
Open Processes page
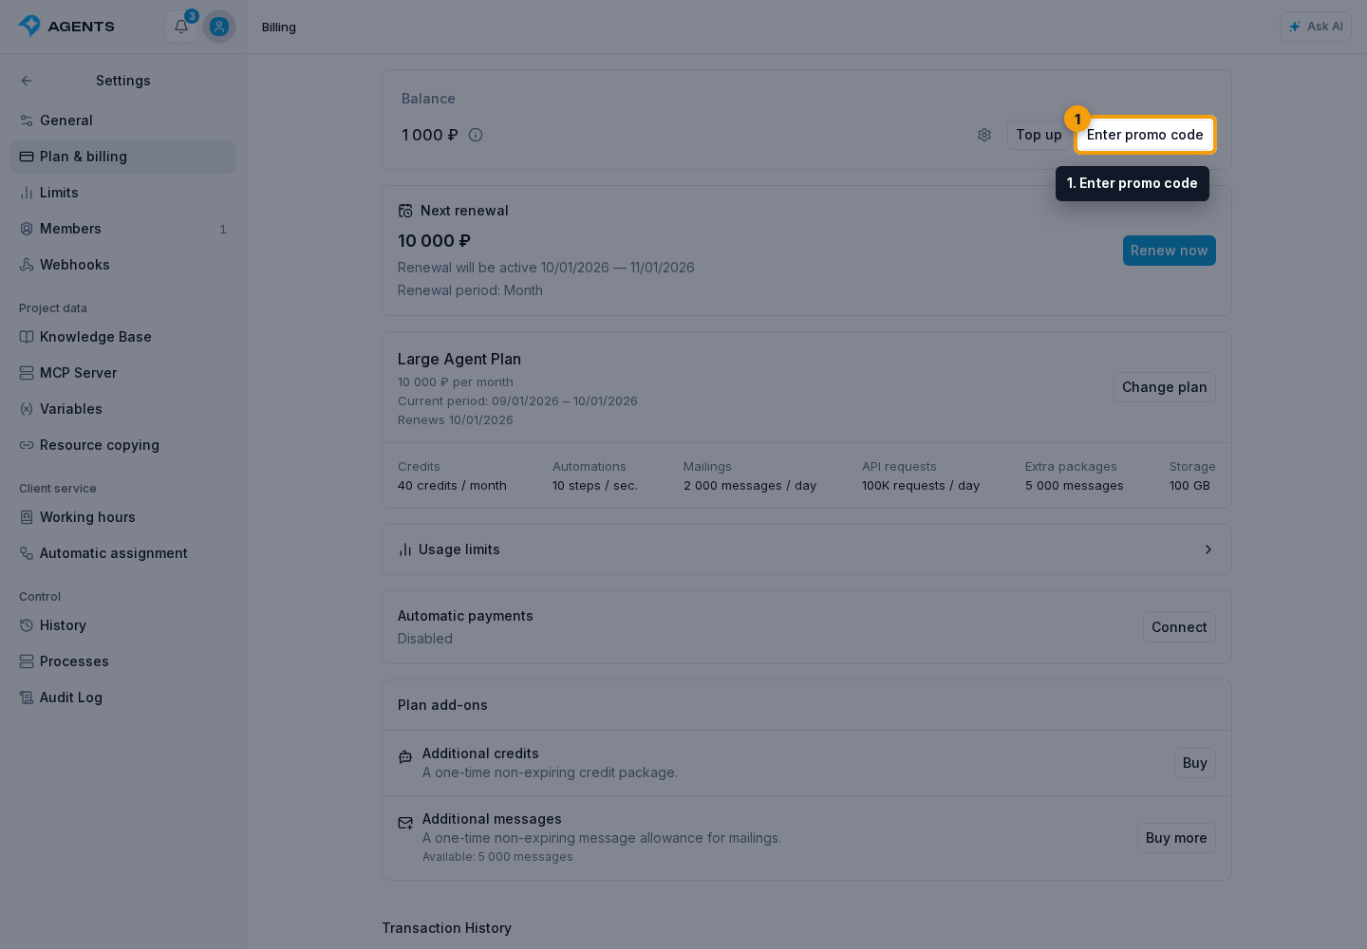[122, 661]
